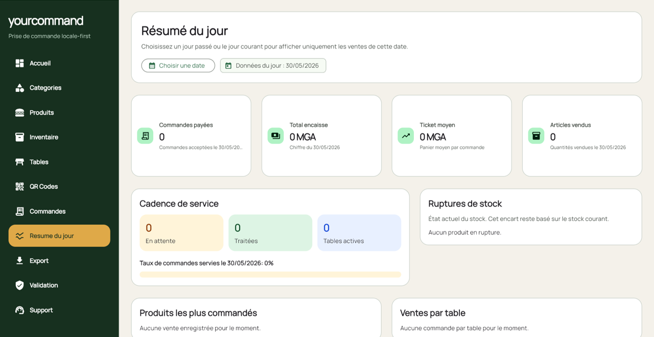This screenshot has width=654, height=337.
Task: Click the Choisir une date button
Action: (x=178, y=65)
